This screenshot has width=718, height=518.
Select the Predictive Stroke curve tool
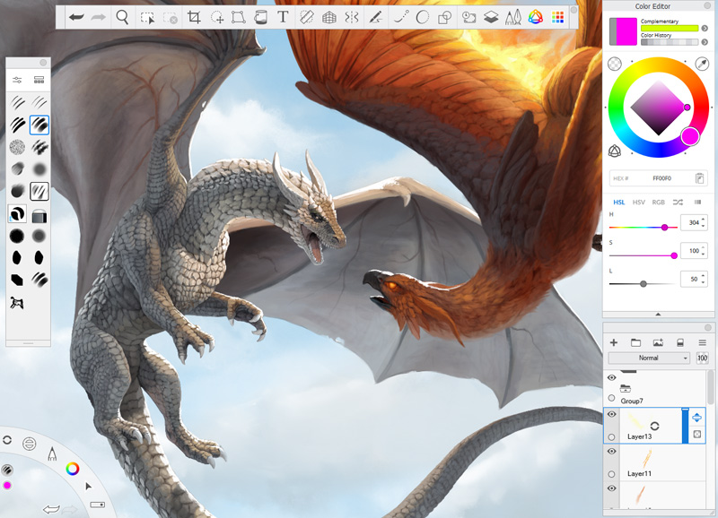pos(401,17)
